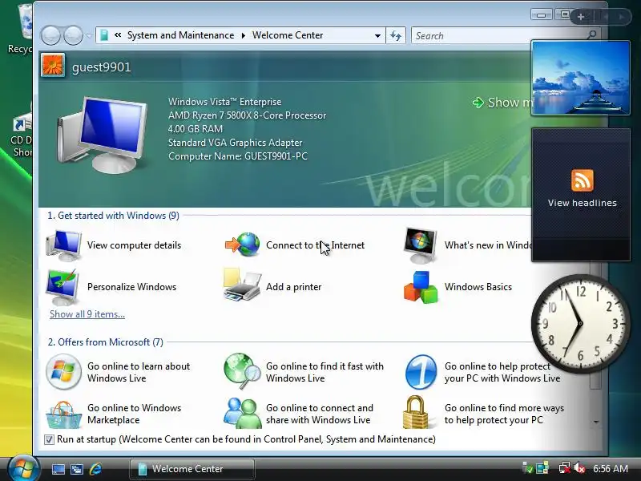Click the find it fast Windows Live icon

click(242, 371)
